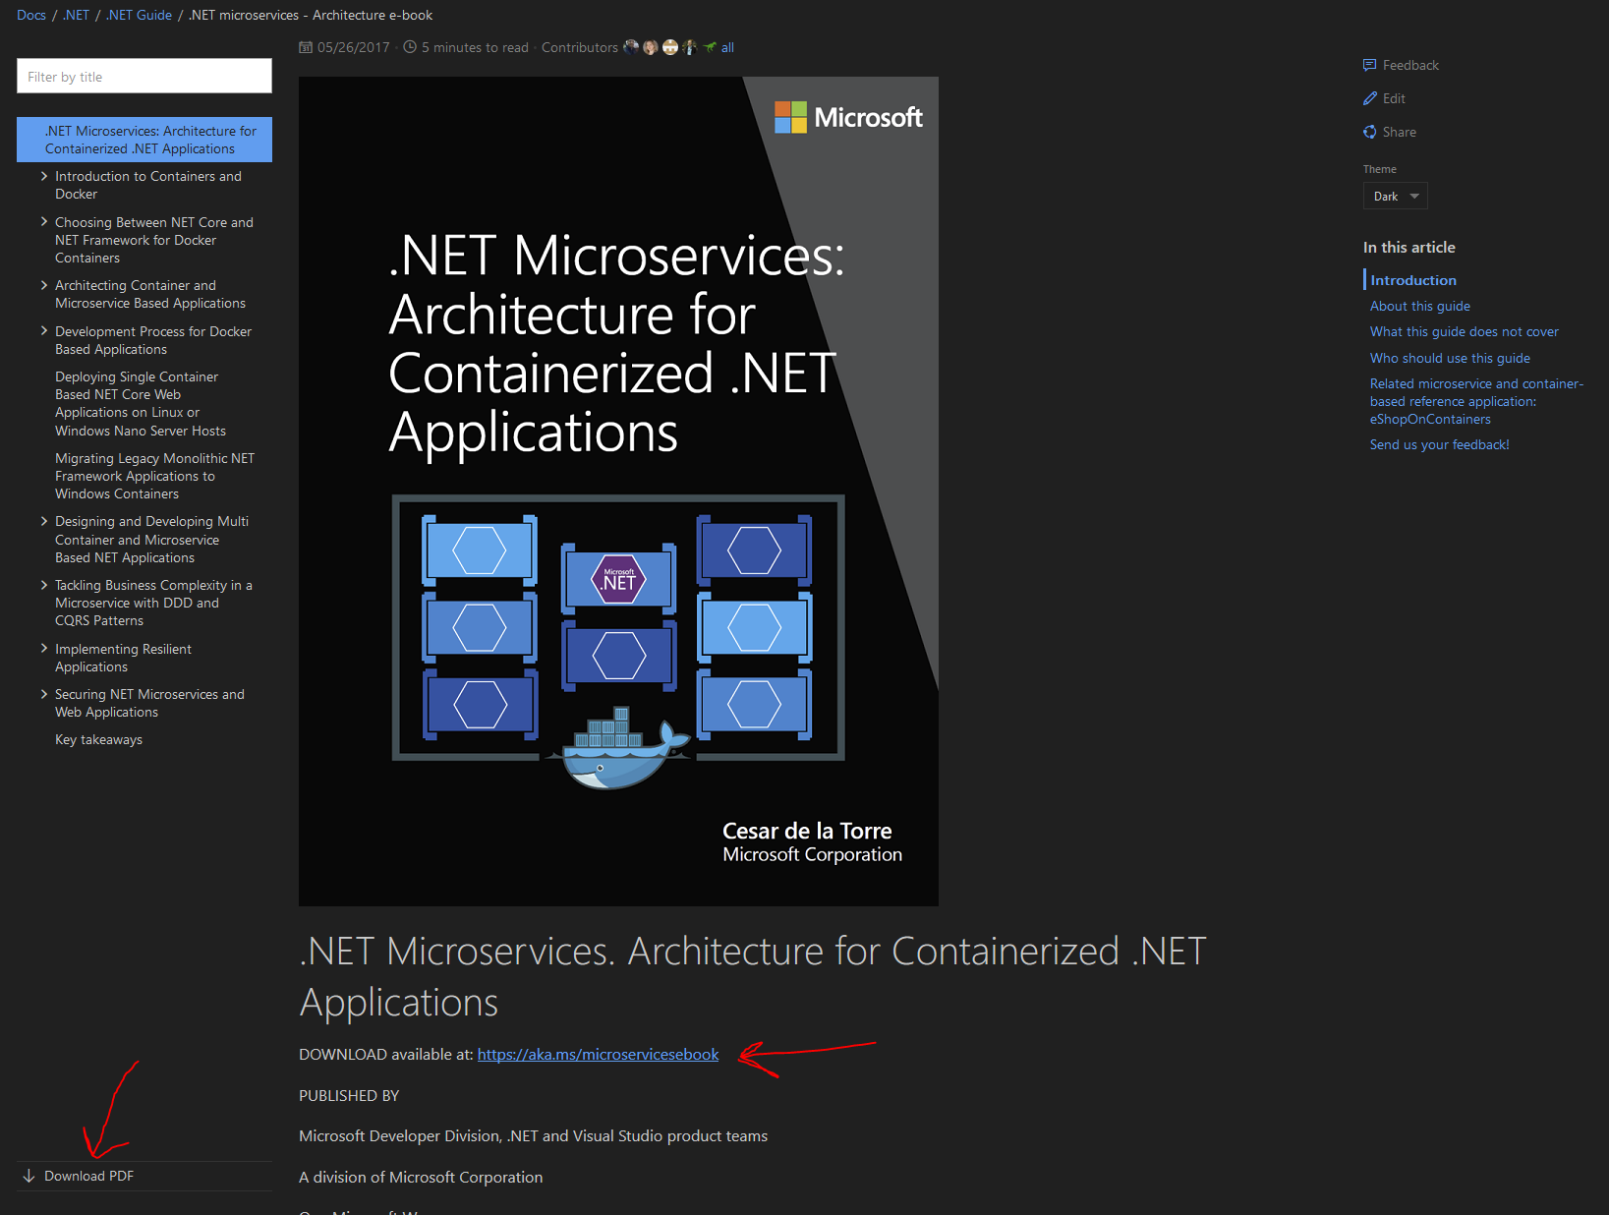Screen dimensions: 1609x1215
Task: Jump to About this guide section
Action: pos(1420,306)
